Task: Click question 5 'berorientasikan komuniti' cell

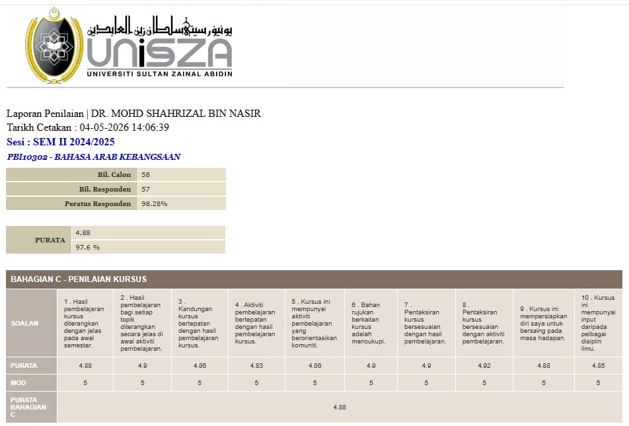Action: pos(314,324)
